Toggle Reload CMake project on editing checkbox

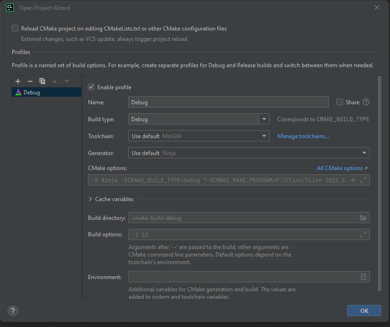tap(15, 28)
